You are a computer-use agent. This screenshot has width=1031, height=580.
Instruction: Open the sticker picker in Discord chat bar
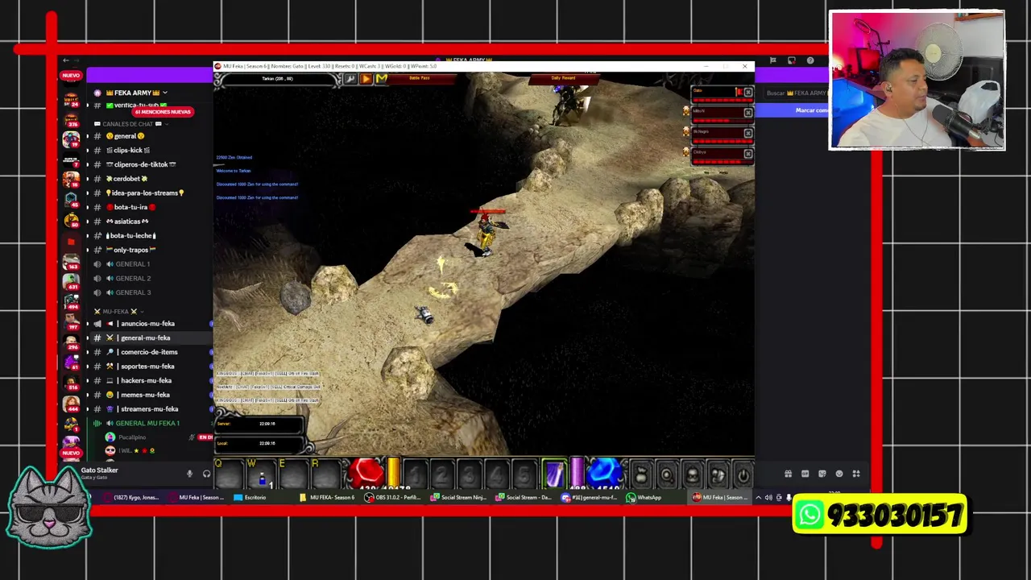pyautogui.click(x=822, y=474)
